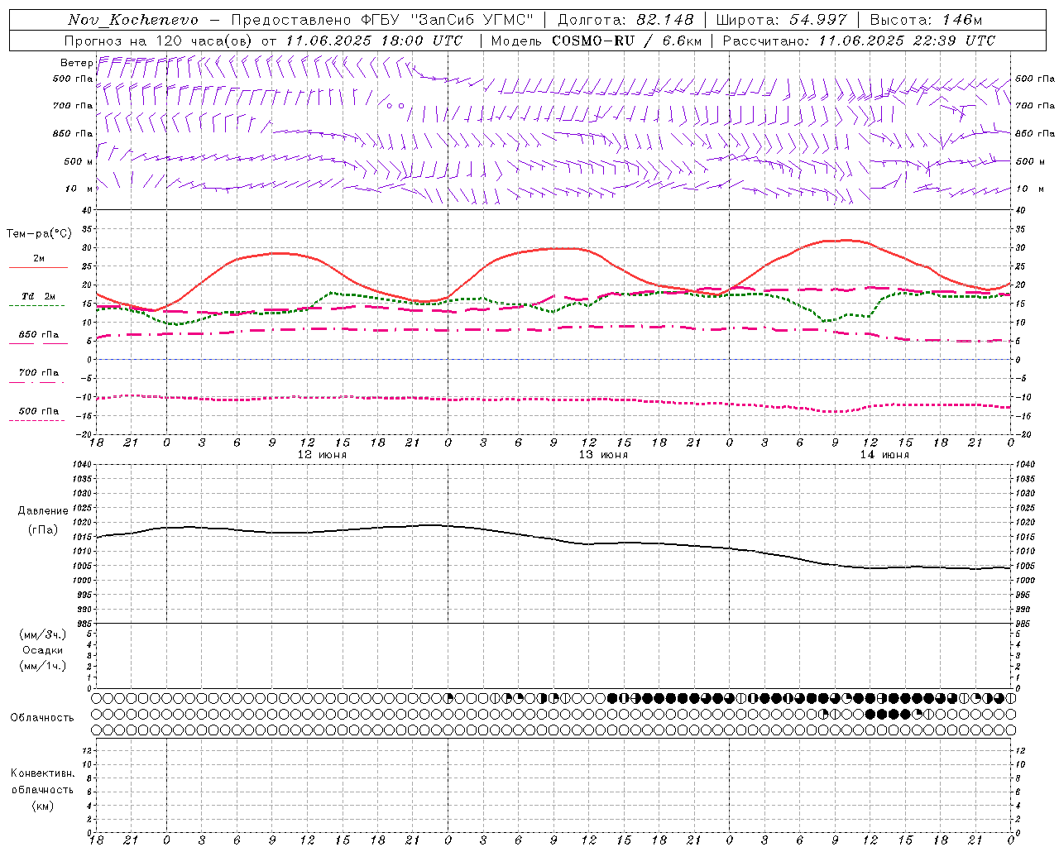Image resolution: width=1059 pixels, height=847 pixels.
Task: Click the Осадки precipitation panel label
Action: click(x=43, y=650)
